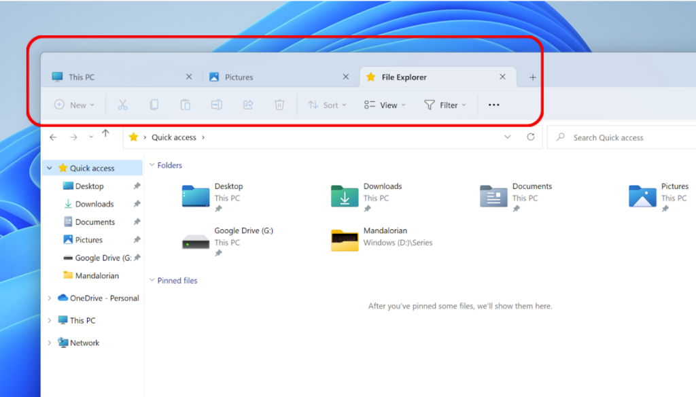Viewport: 696px width, 397px height.
Task: Open the three-dot See more menu
Action: click(x=494, y=105)
